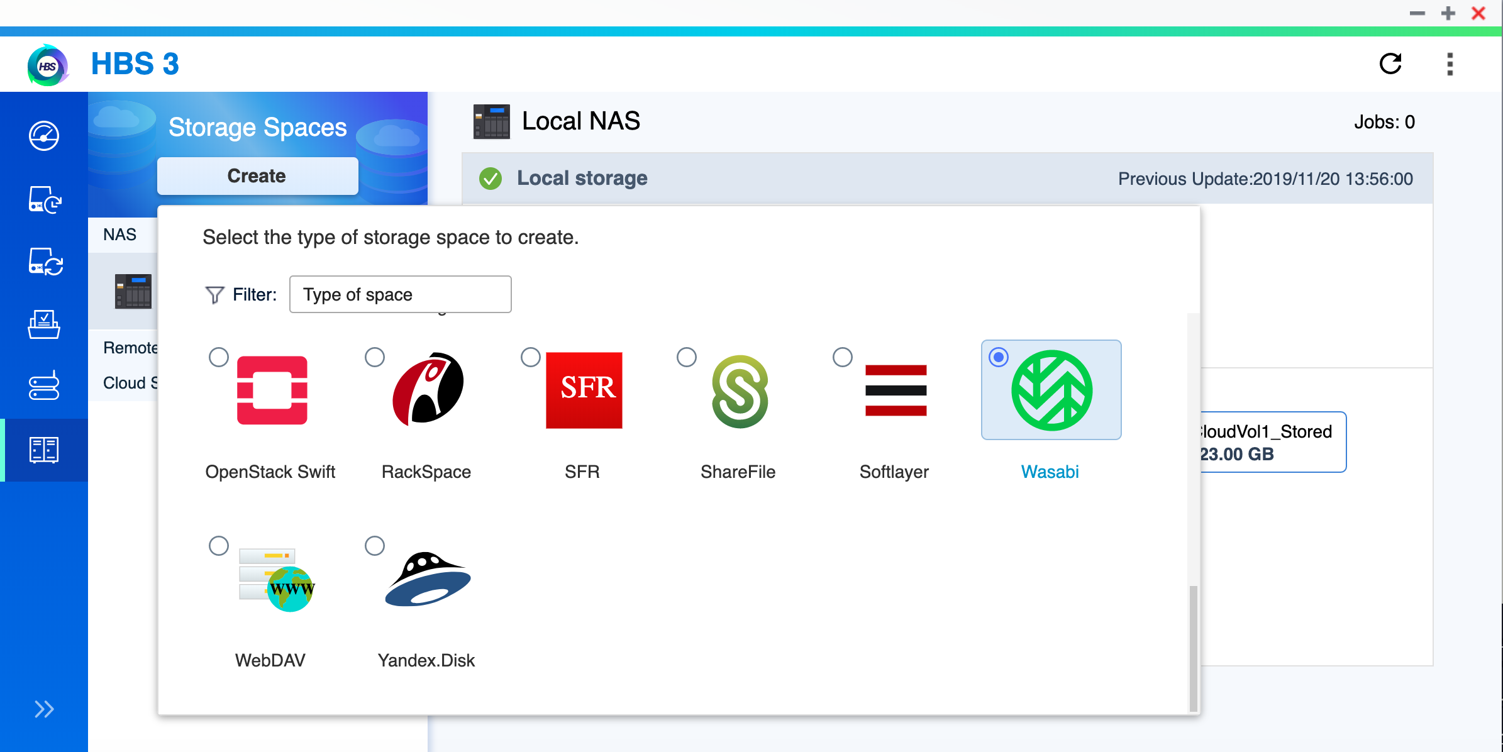
Task: Select the NAS device thumbnail in list
Action: pyautogui.click(x=133, y=291)
